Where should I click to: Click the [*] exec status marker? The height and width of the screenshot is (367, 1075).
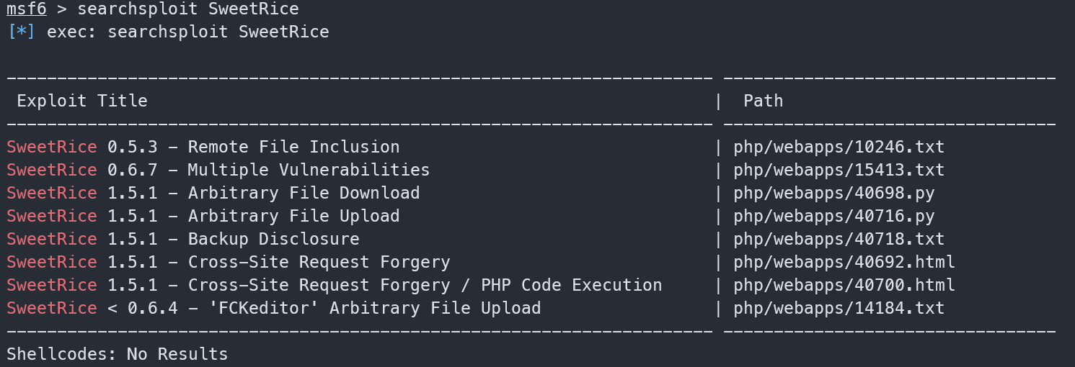20,32
